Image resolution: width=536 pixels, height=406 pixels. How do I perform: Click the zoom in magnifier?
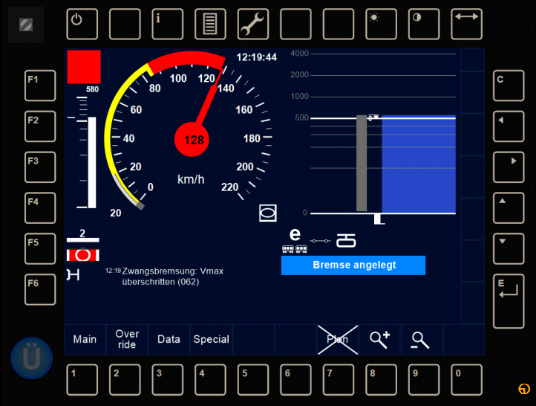pyautogui.click(x=379, y=339)
